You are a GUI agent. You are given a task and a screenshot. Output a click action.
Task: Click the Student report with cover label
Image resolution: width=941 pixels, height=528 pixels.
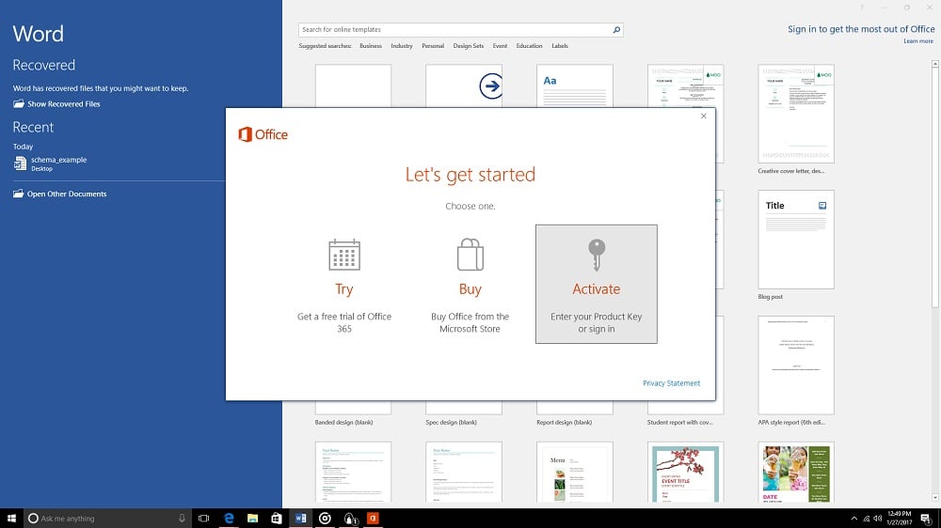pos(680,423)
